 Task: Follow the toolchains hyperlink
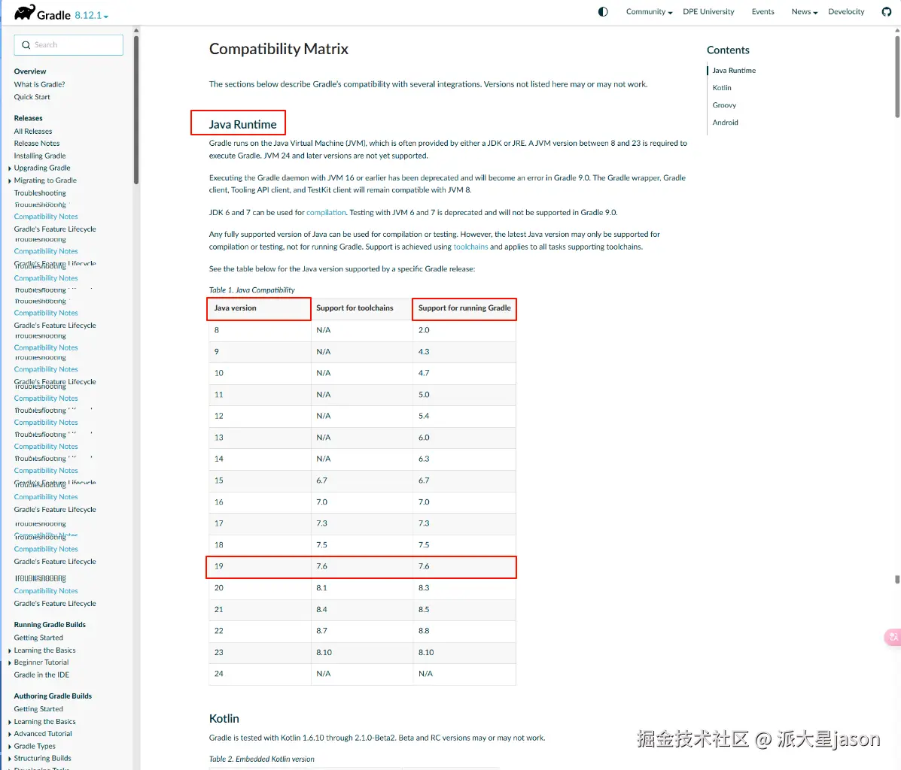[x=470, y=247]
